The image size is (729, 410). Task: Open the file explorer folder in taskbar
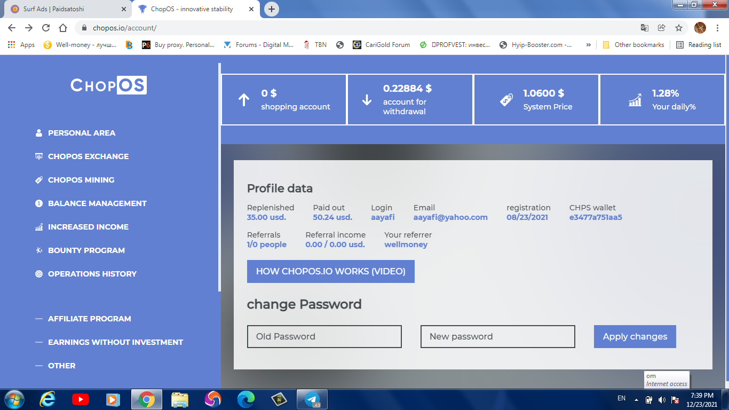pyautogui.click(x=180, y=399)
